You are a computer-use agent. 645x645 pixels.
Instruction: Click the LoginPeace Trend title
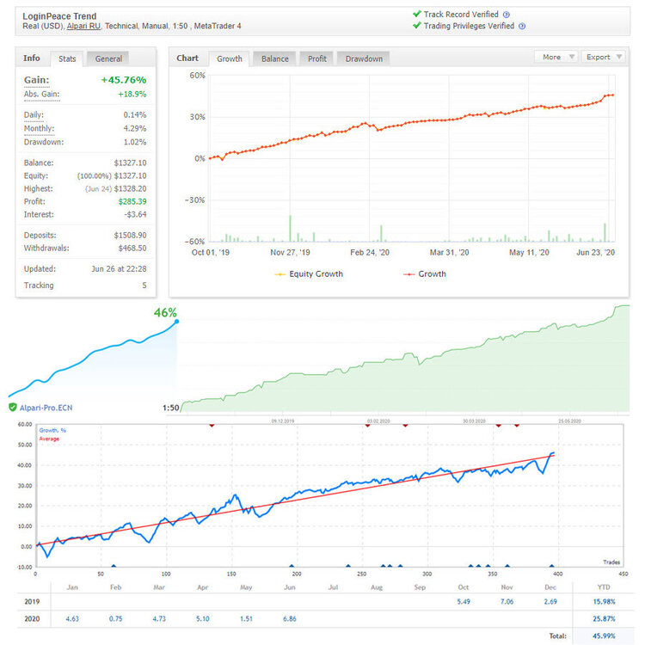coord(59,16)
